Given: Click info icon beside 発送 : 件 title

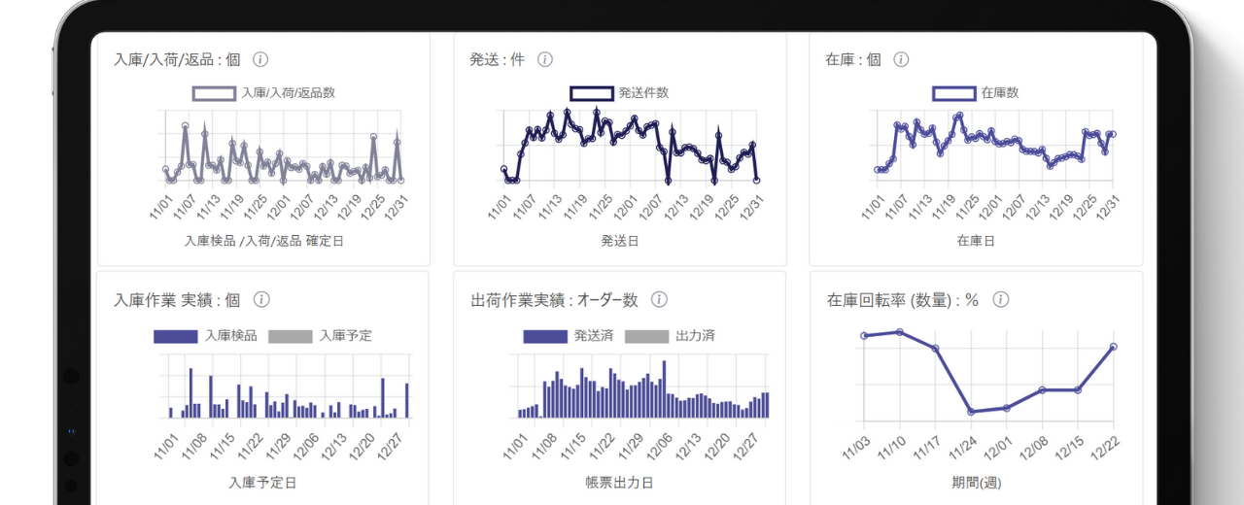Looking at the screenshot, I should 545,59.
